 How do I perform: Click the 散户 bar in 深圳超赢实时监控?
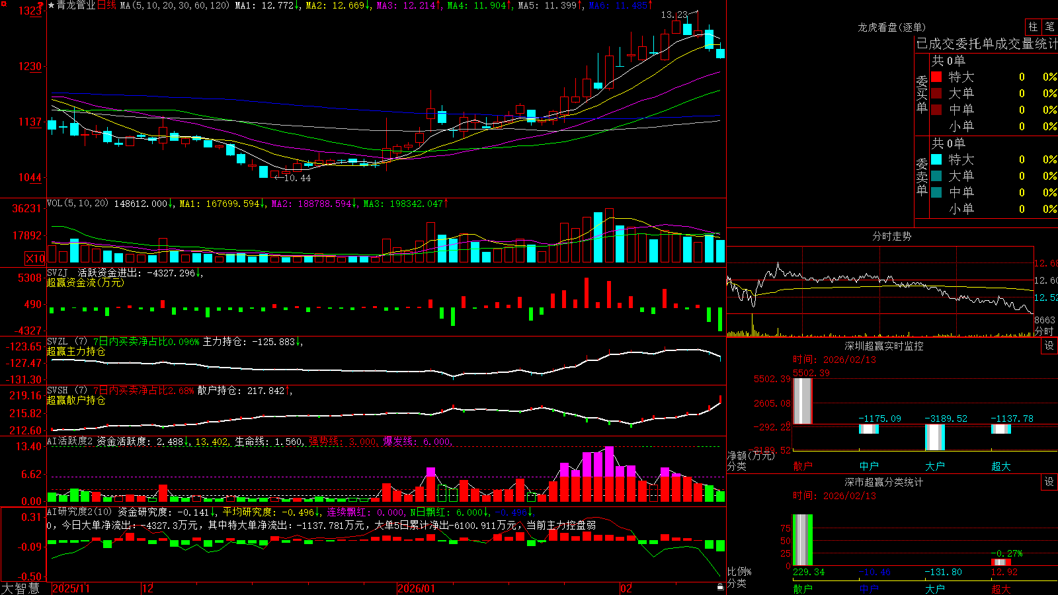[802, 401]
